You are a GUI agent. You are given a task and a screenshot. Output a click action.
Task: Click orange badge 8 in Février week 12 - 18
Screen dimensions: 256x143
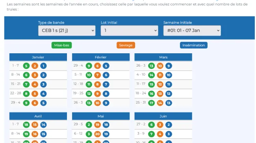[x=97, y=84]
